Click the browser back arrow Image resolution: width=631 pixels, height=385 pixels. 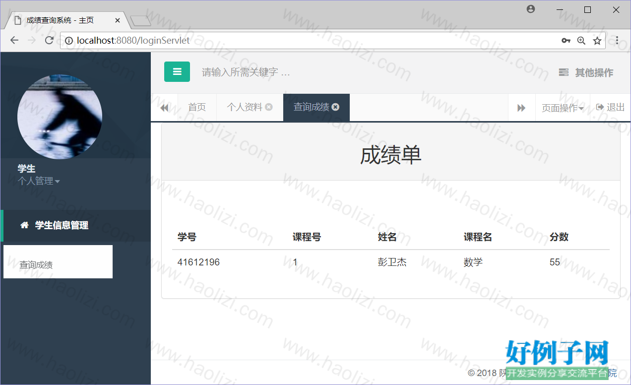coord(14,40)
